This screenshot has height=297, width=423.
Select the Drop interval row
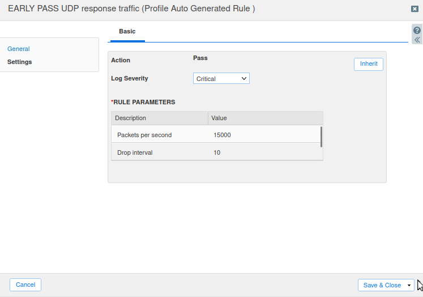135,152
